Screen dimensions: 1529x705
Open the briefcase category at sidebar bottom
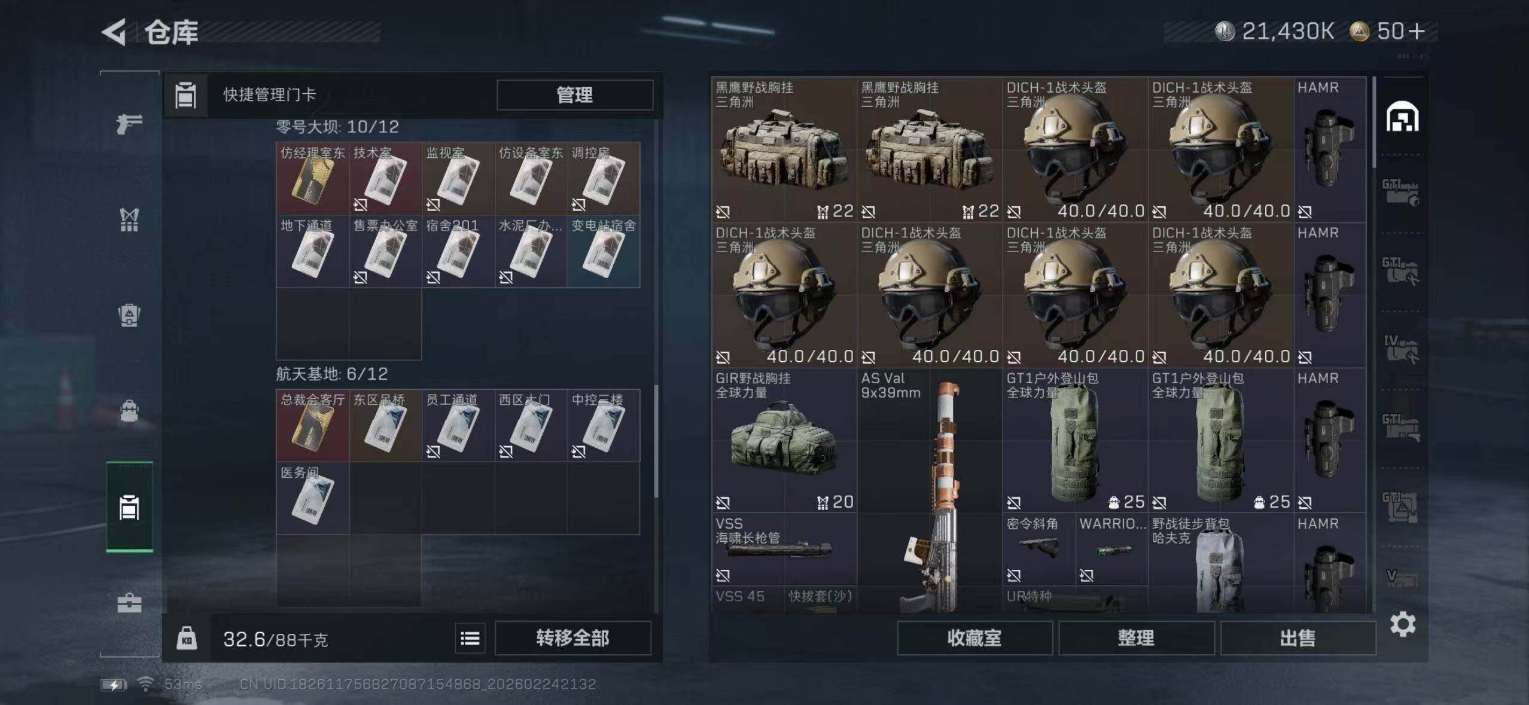129,603
